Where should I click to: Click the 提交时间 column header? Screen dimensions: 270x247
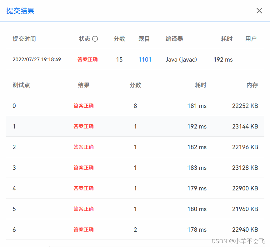(24, 39)
